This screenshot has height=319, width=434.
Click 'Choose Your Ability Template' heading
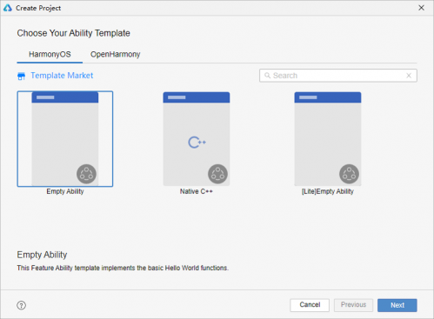[73, 33]
